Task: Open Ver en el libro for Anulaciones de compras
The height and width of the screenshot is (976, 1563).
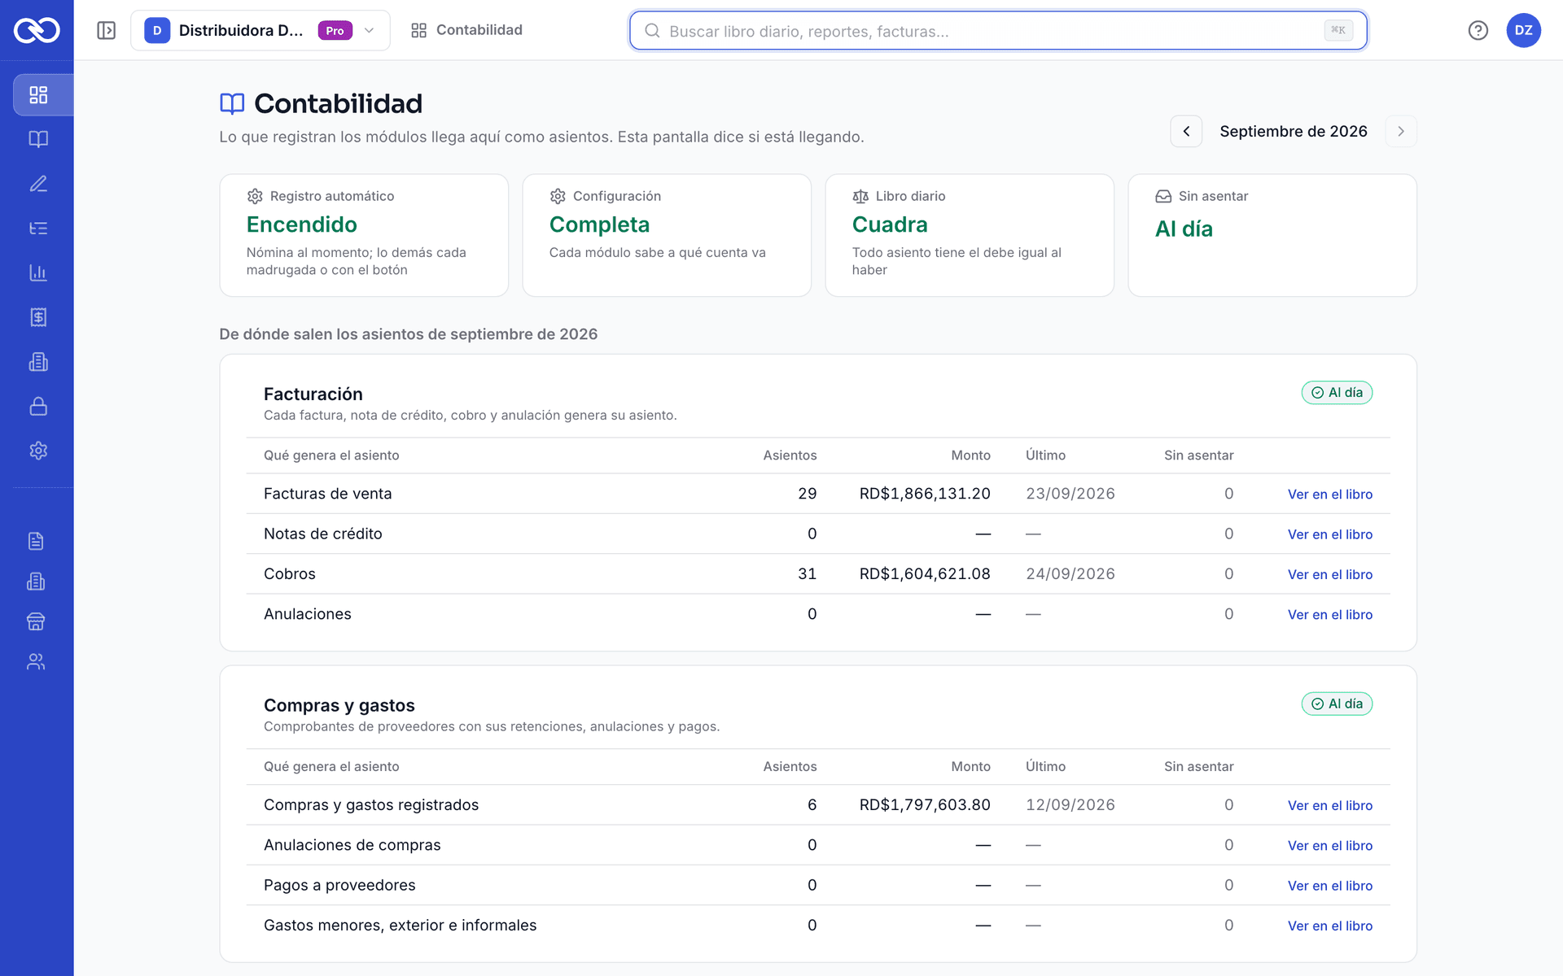Action: [1330, 846]
